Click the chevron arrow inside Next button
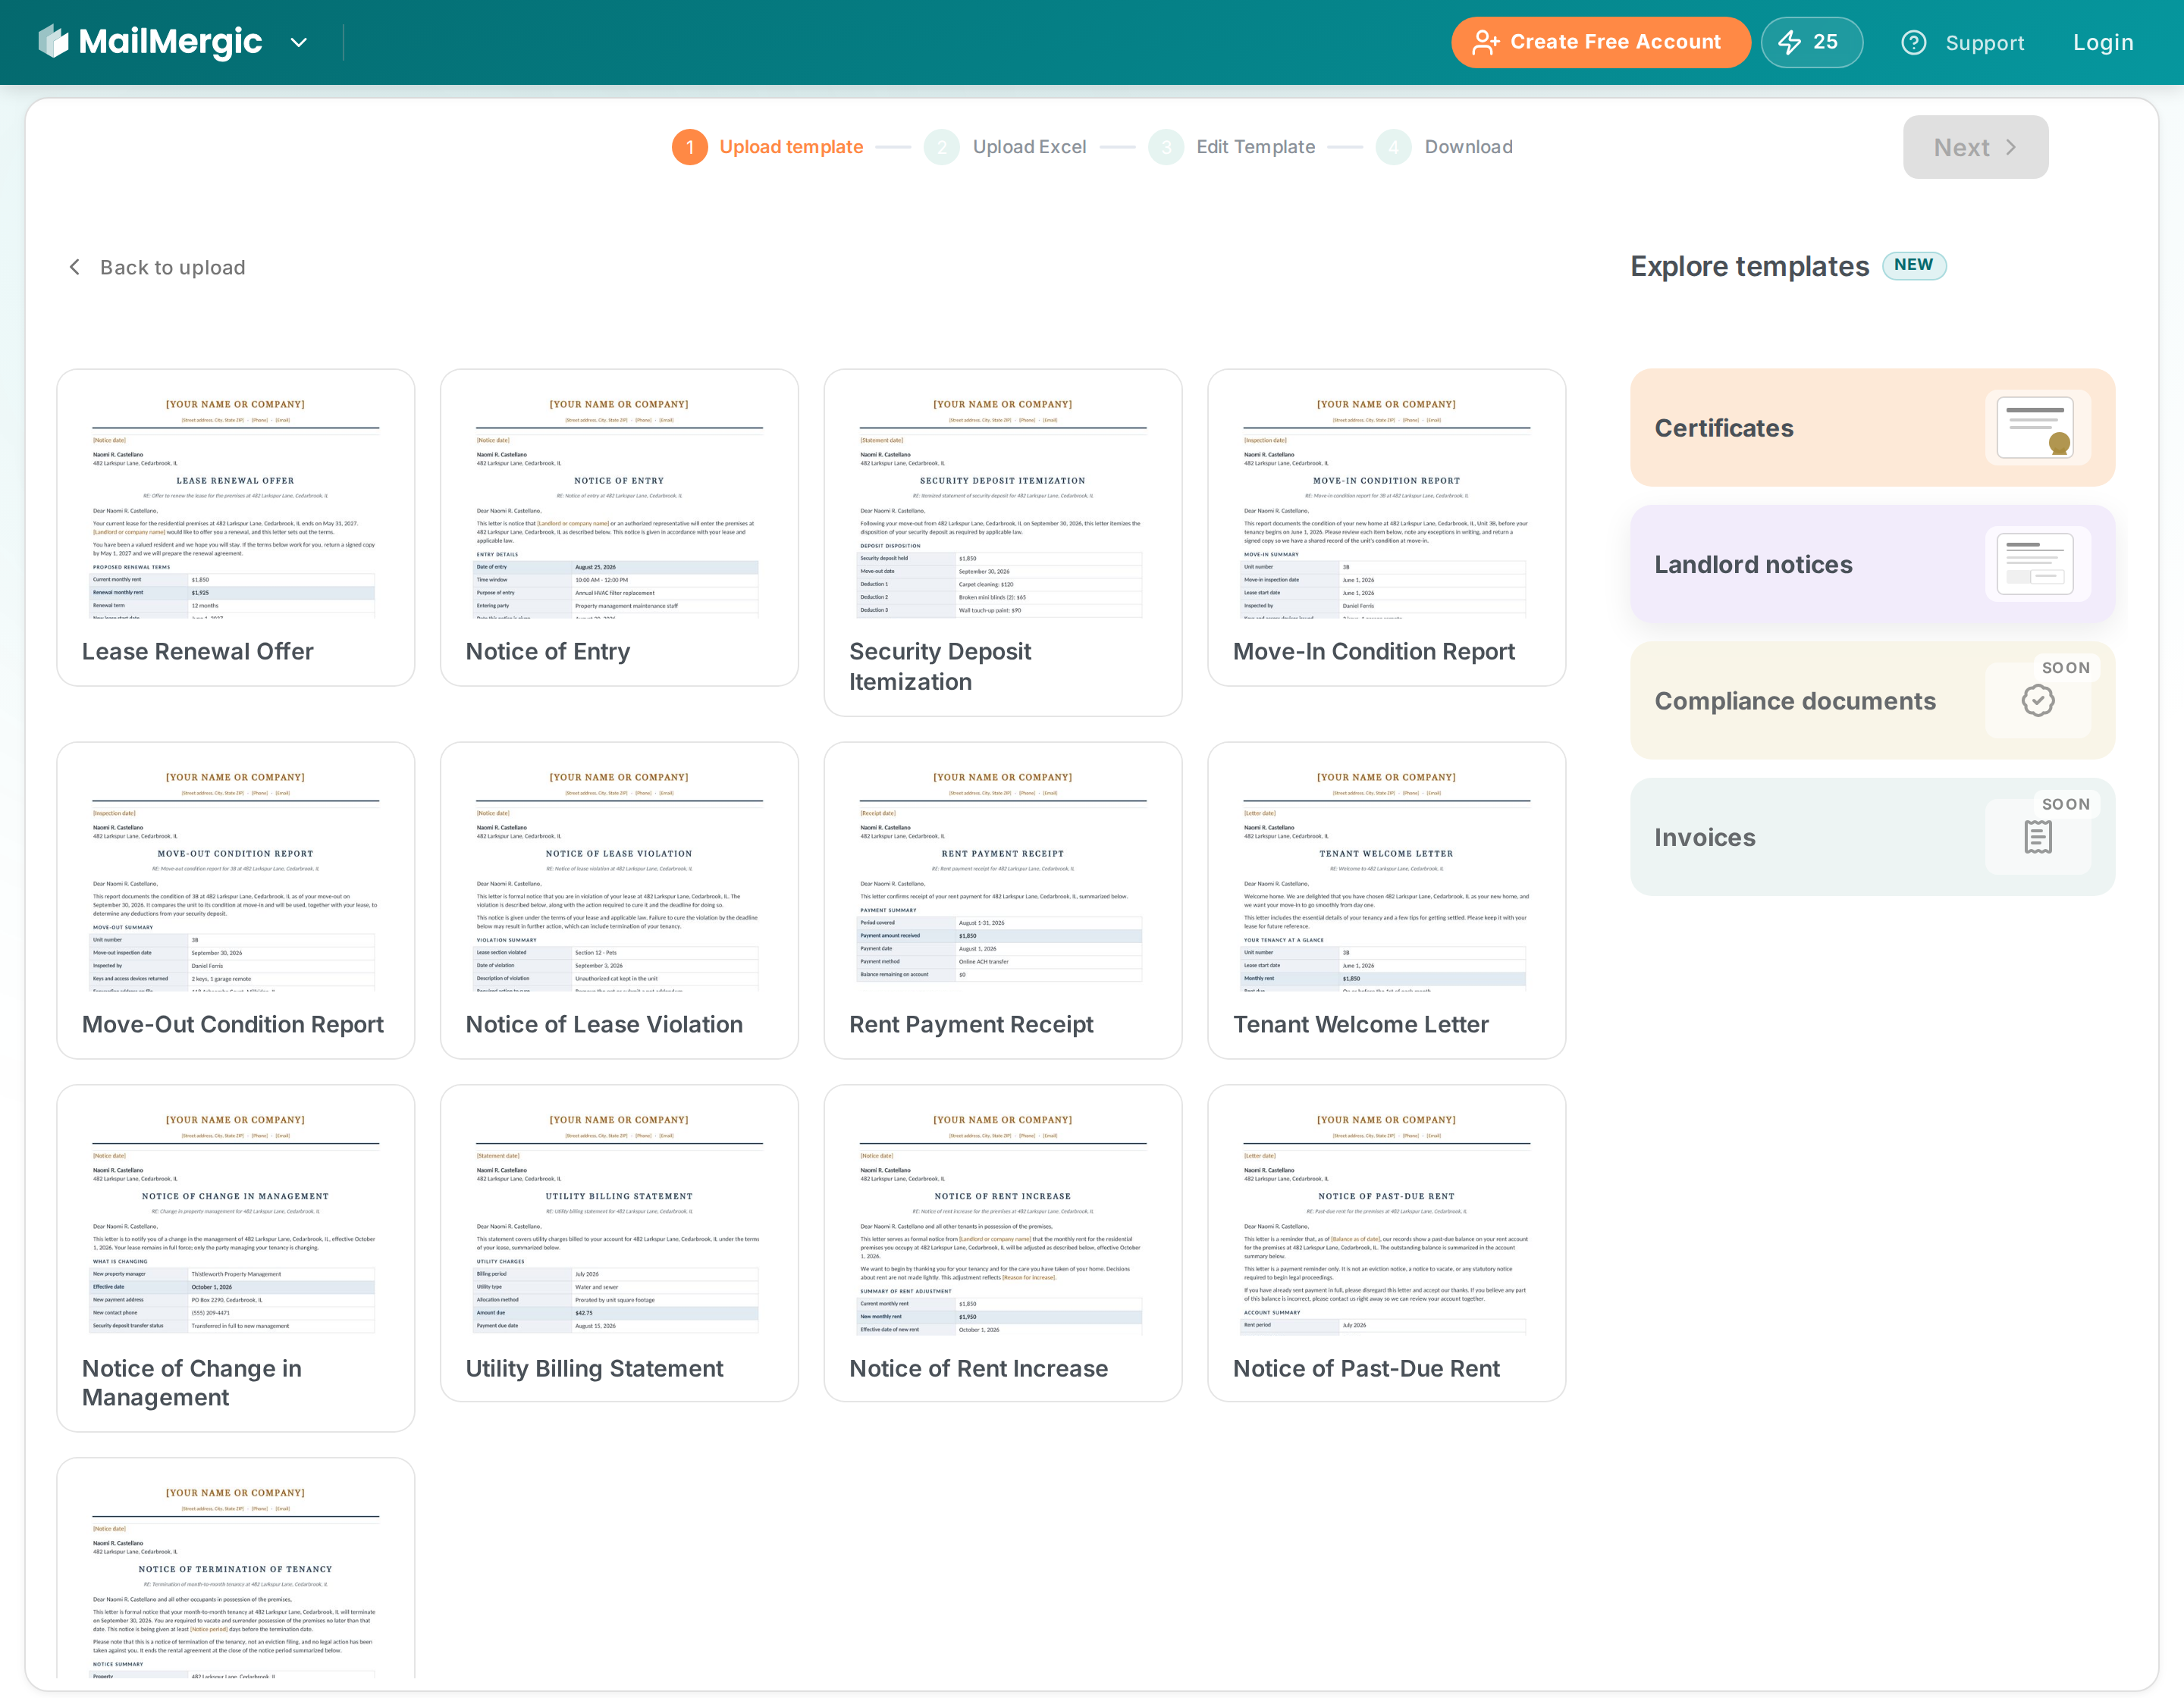2184x1698 pixels. (2012, 147)
